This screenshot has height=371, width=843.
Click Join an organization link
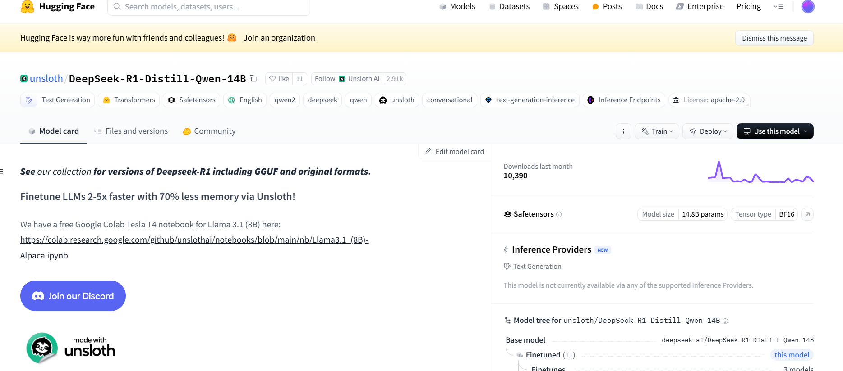click(279, 38)
